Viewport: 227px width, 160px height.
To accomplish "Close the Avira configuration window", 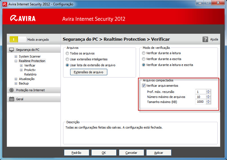I will pos(218,3).
